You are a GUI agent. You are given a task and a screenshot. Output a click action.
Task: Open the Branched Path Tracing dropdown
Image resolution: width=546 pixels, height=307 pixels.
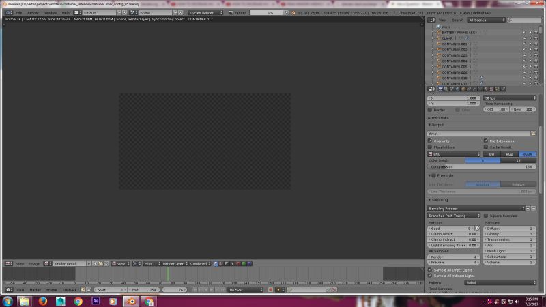pos(454,216)
